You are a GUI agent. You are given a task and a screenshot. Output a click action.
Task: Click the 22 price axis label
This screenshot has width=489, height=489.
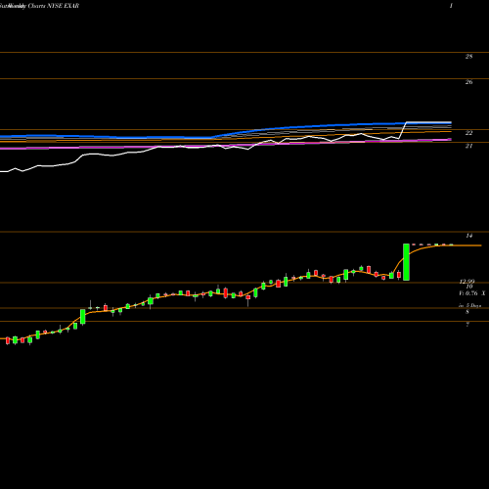468,133
